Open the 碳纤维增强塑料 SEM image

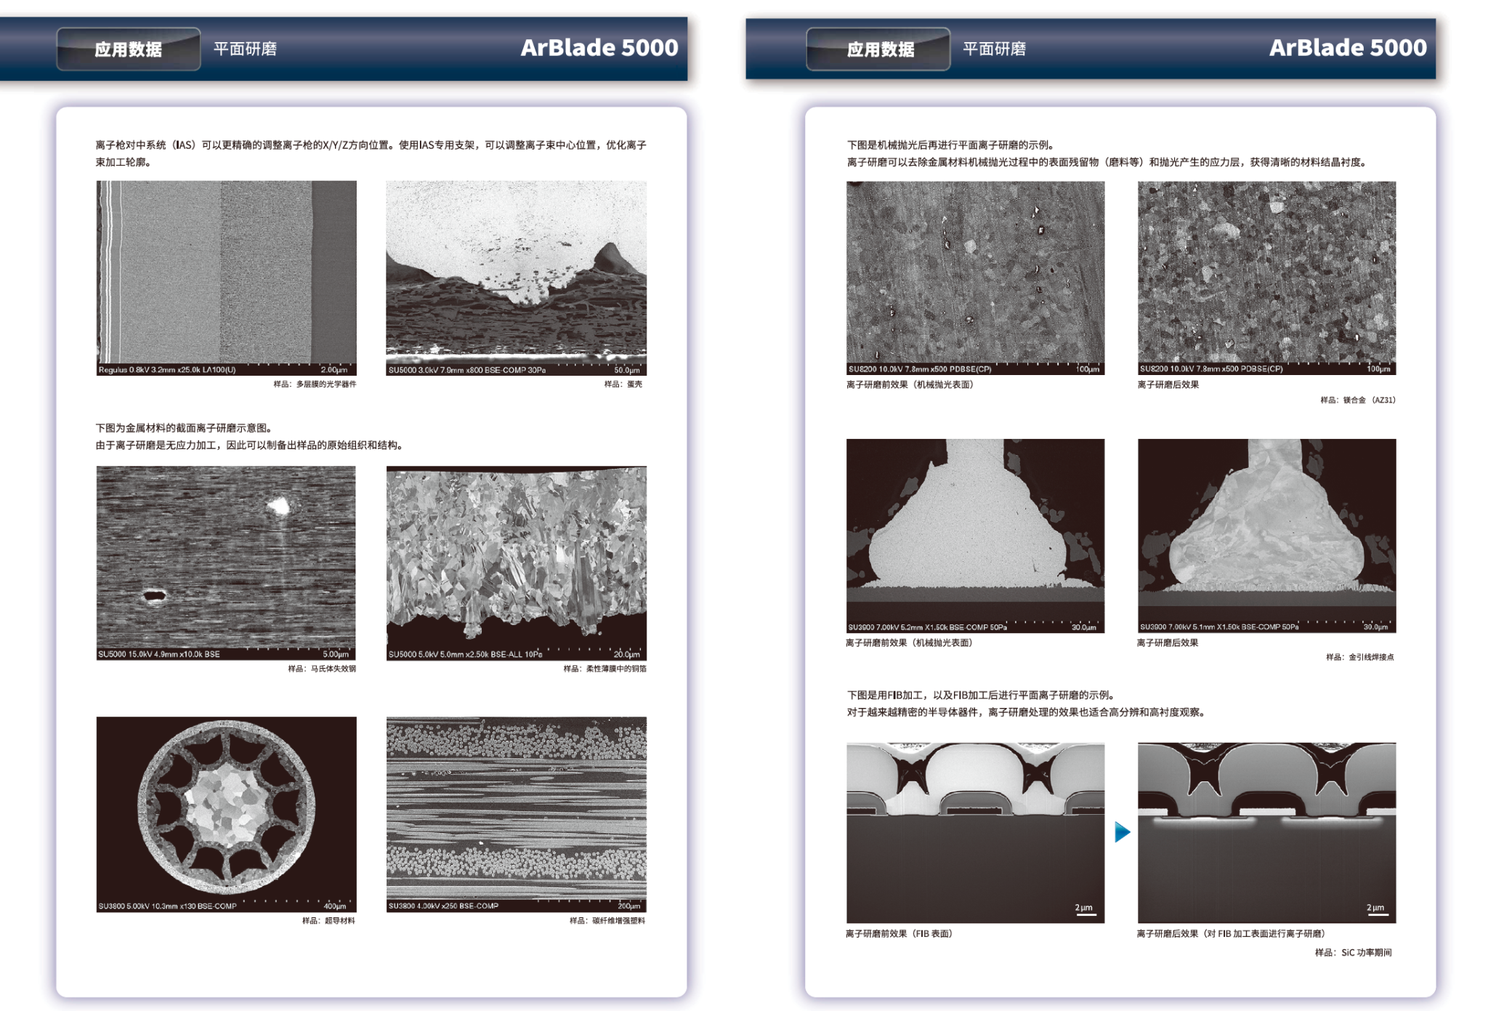[516, 814]
